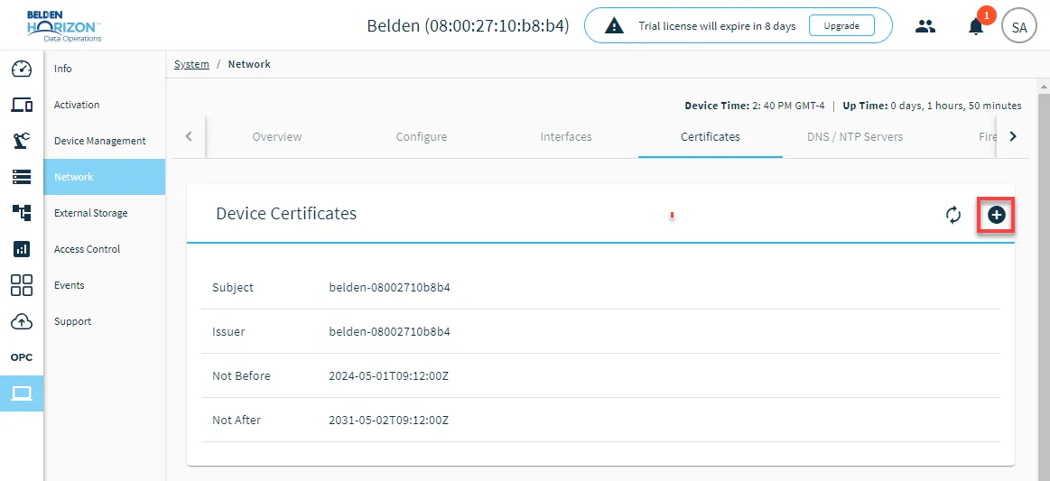Move the tab strip left with the arrow
Screen dimensions: 1050x481
[189, 136]
